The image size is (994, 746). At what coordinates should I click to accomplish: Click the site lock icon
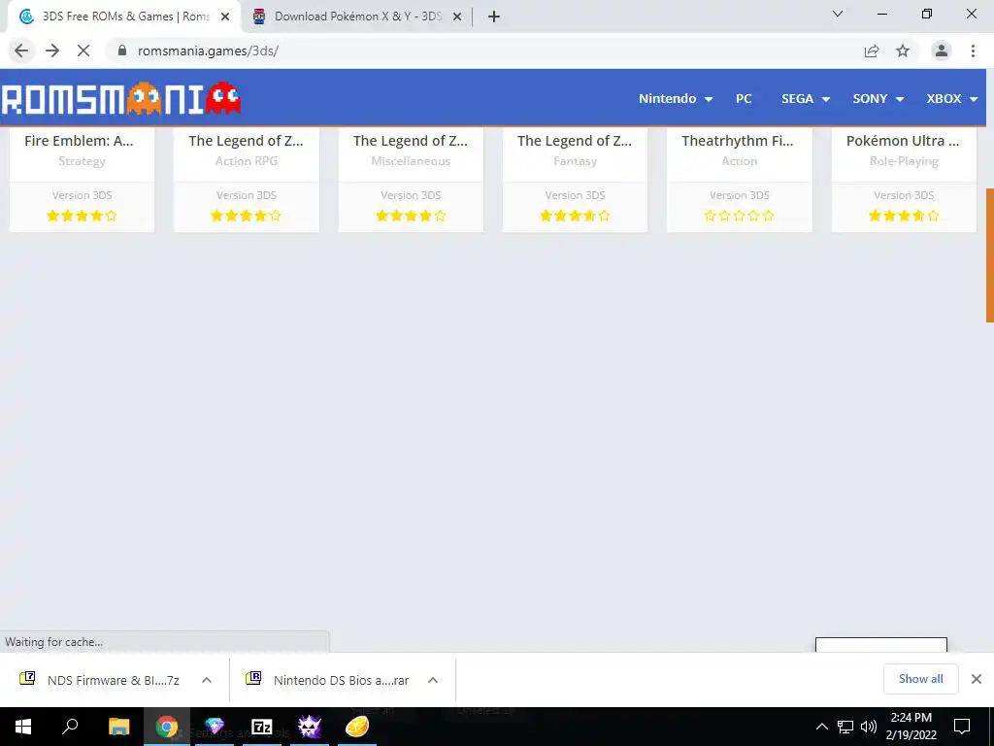(x=122, y=51)
